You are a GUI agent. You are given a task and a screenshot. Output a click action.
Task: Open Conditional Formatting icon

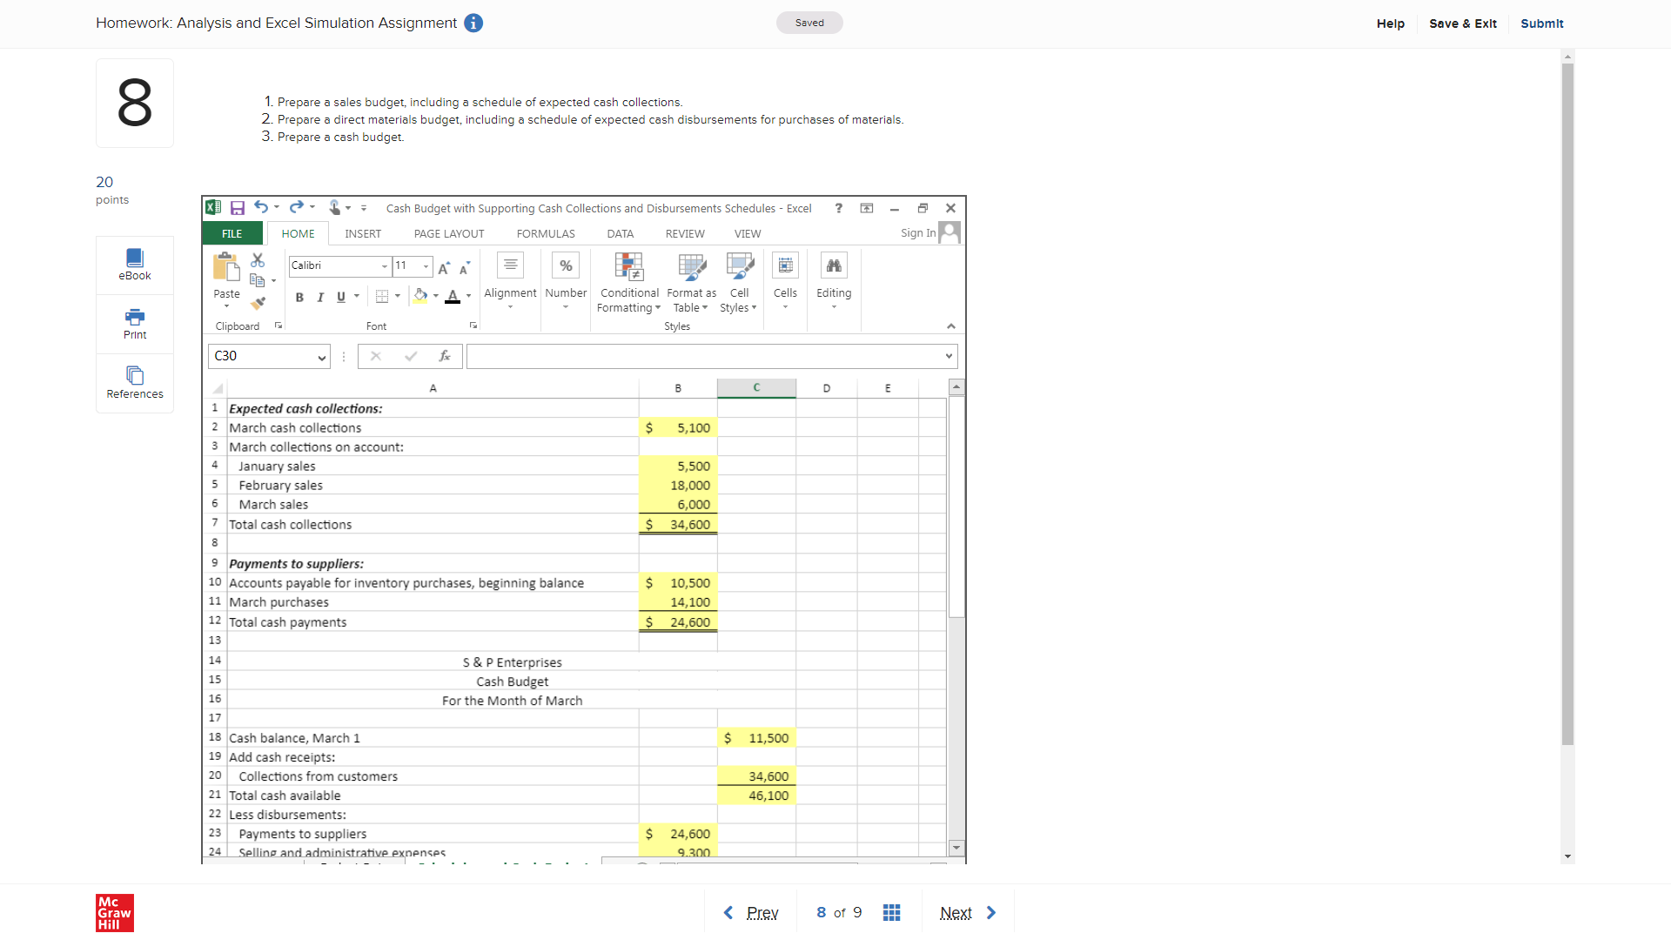coord(628,267)
